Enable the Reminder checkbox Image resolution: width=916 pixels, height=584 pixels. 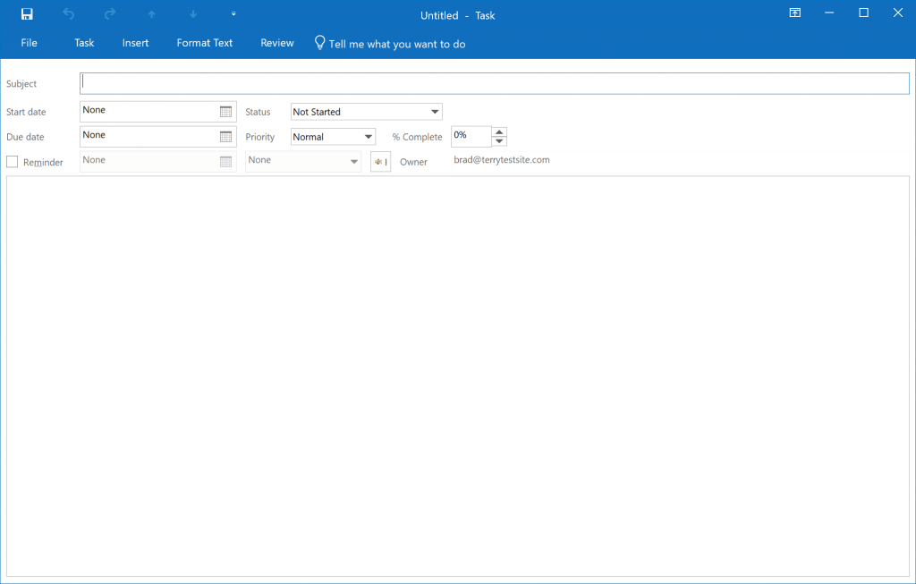[12, 161]
